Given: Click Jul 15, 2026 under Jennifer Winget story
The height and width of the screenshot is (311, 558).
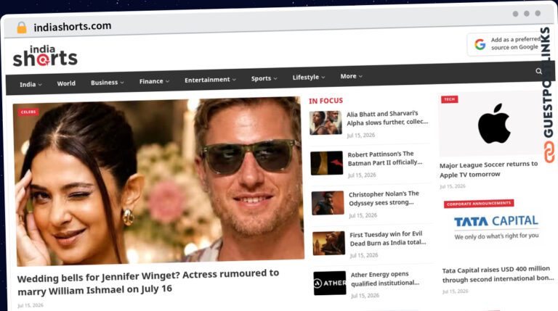Looking at the screenshot, I should [31, 305].
